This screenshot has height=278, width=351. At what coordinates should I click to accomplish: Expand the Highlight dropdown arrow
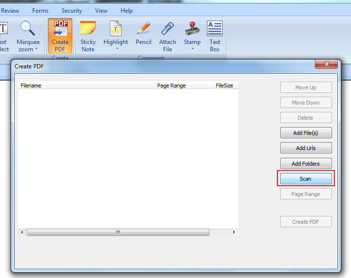click(117, 49)
